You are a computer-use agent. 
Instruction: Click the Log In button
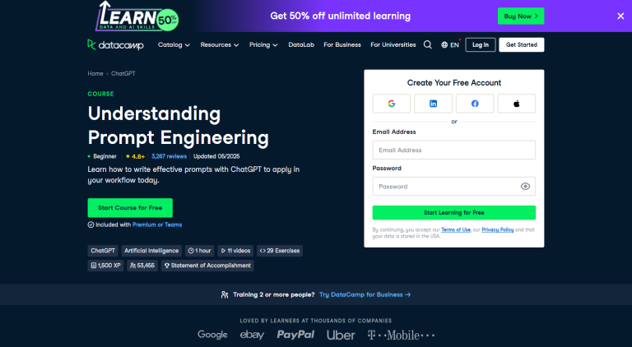tap(481, 44)
